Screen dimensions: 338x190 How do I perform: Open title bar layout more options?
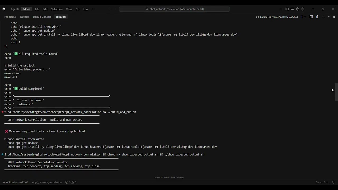click(282, 9)
